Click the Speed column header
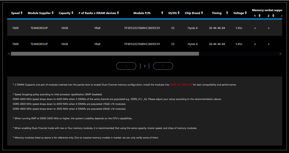Viewport: 289px width, 153px height. (15, 13)
